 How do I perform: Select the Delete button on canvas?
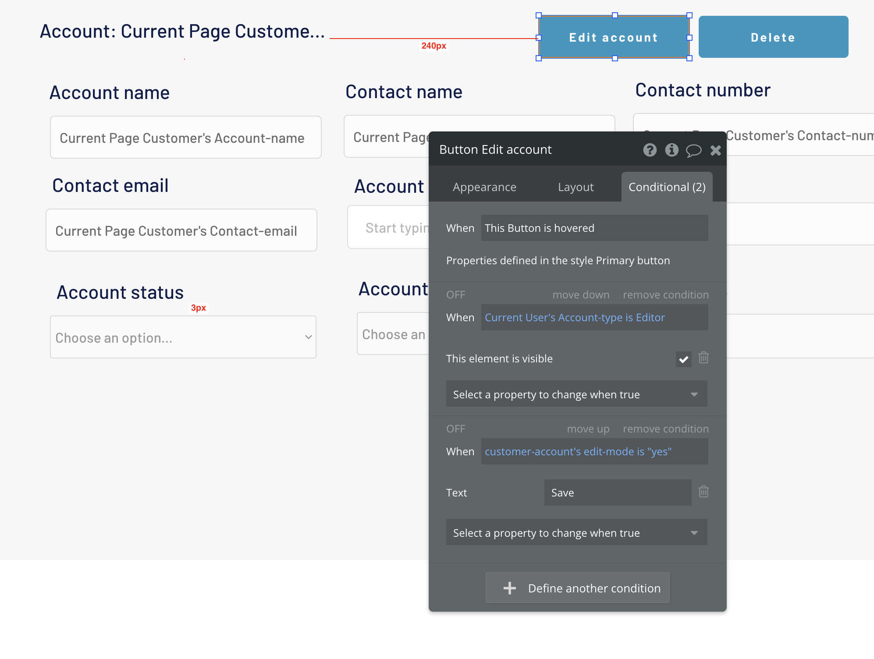[x=773, y=37]
